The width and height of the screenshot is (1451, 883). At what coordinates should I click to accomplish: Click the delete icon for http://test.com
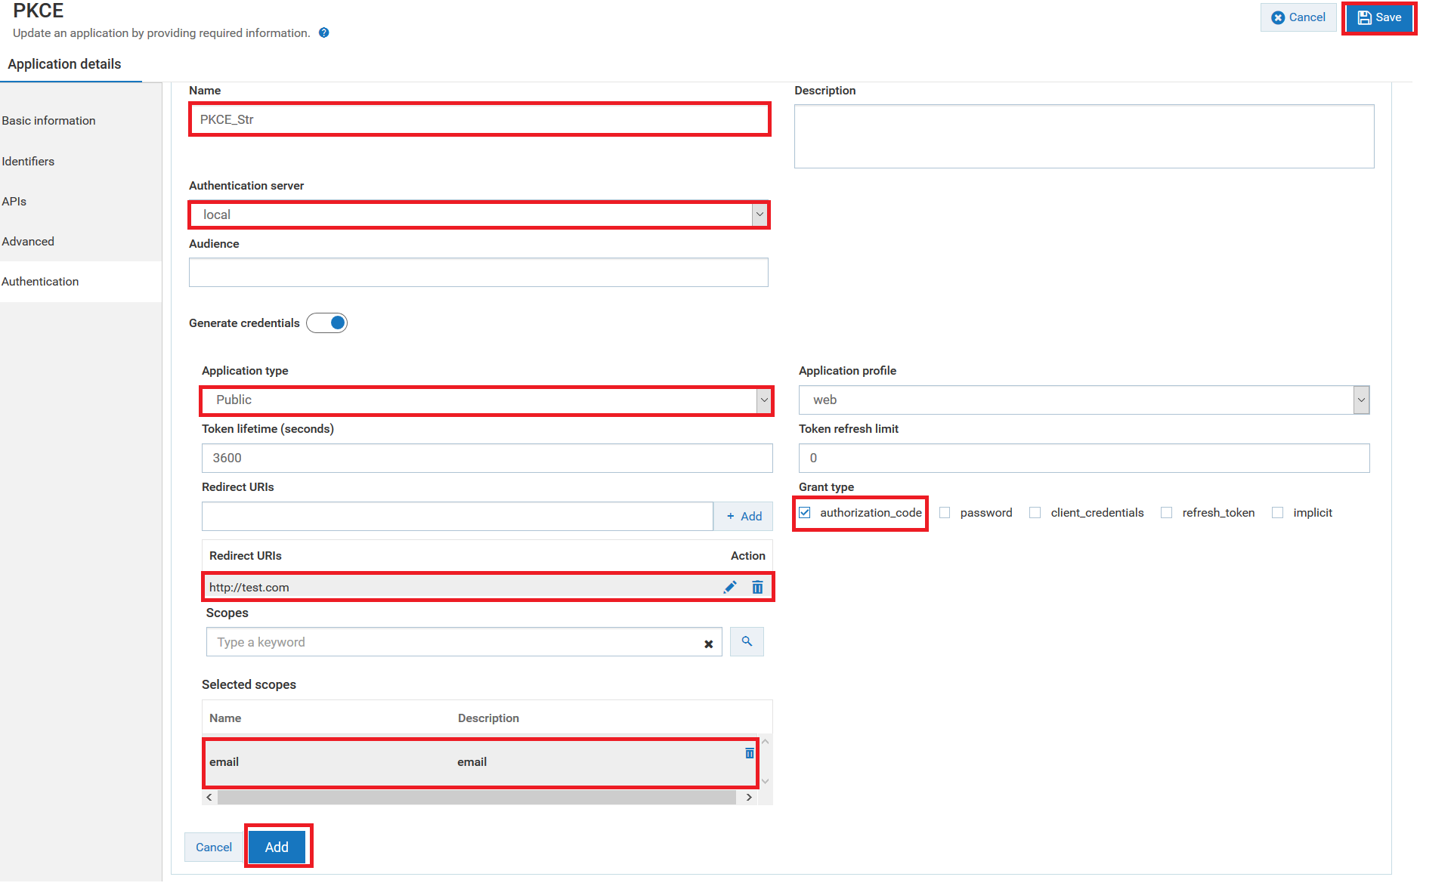click(758, 588)
